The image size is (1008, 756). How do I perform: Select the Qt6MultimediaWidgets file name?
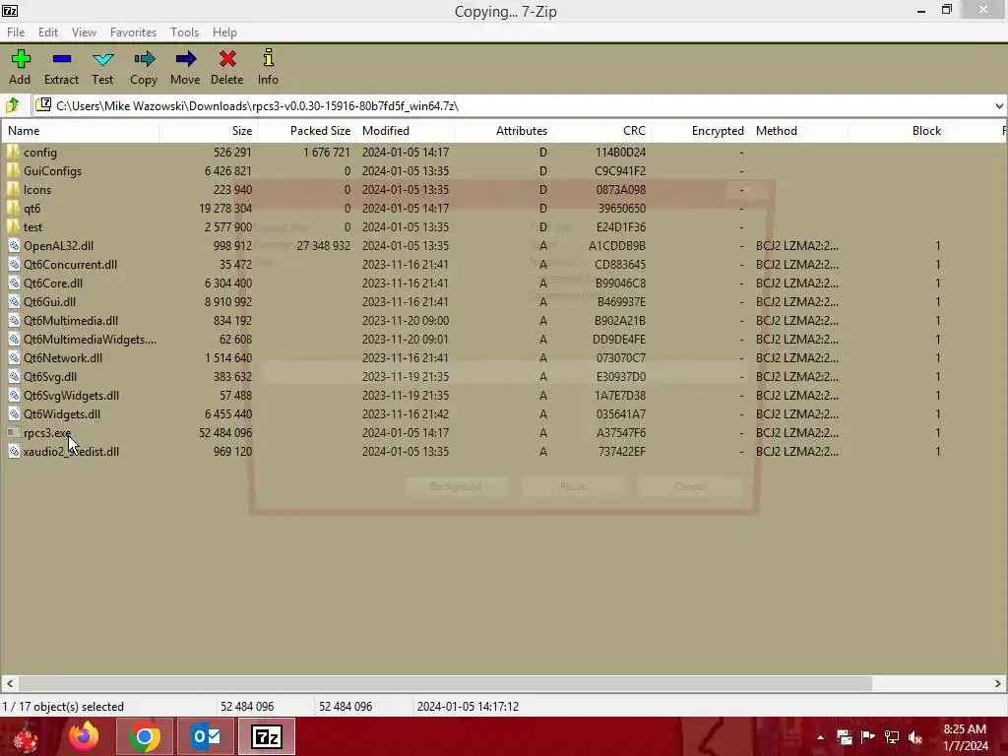[90, 339]
